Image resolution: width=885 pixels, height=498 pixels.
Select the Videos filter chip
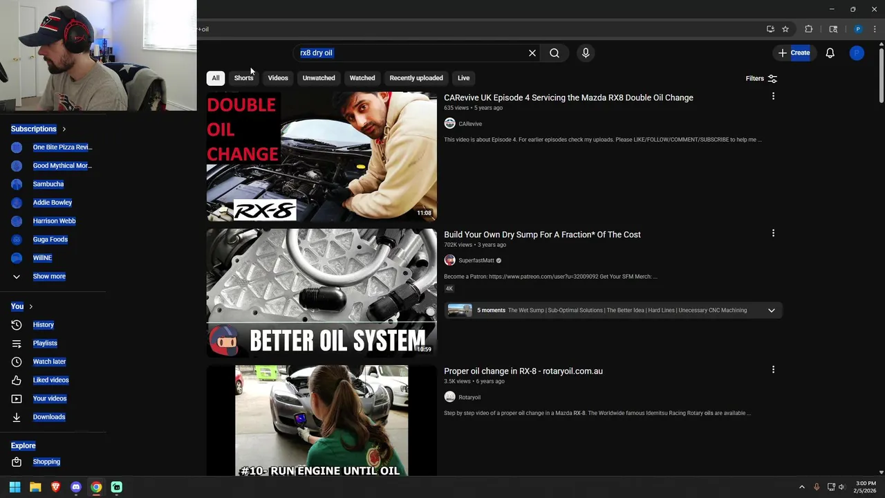tap(278, 78)
